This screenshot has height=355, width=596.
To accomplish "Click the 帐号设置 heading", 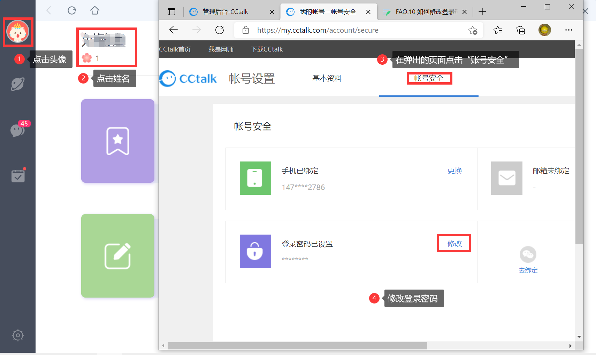I will click(252, 79).
